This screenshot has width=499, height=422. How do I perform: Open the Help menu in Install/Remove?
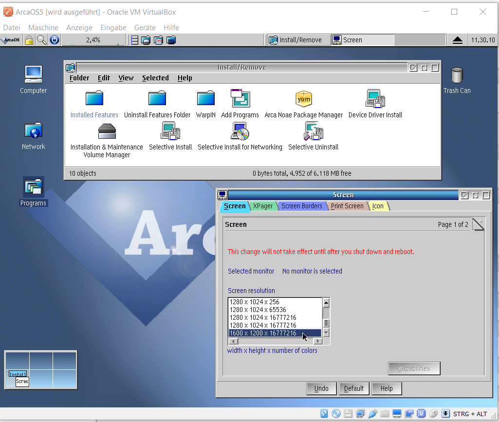click(185, 78)
